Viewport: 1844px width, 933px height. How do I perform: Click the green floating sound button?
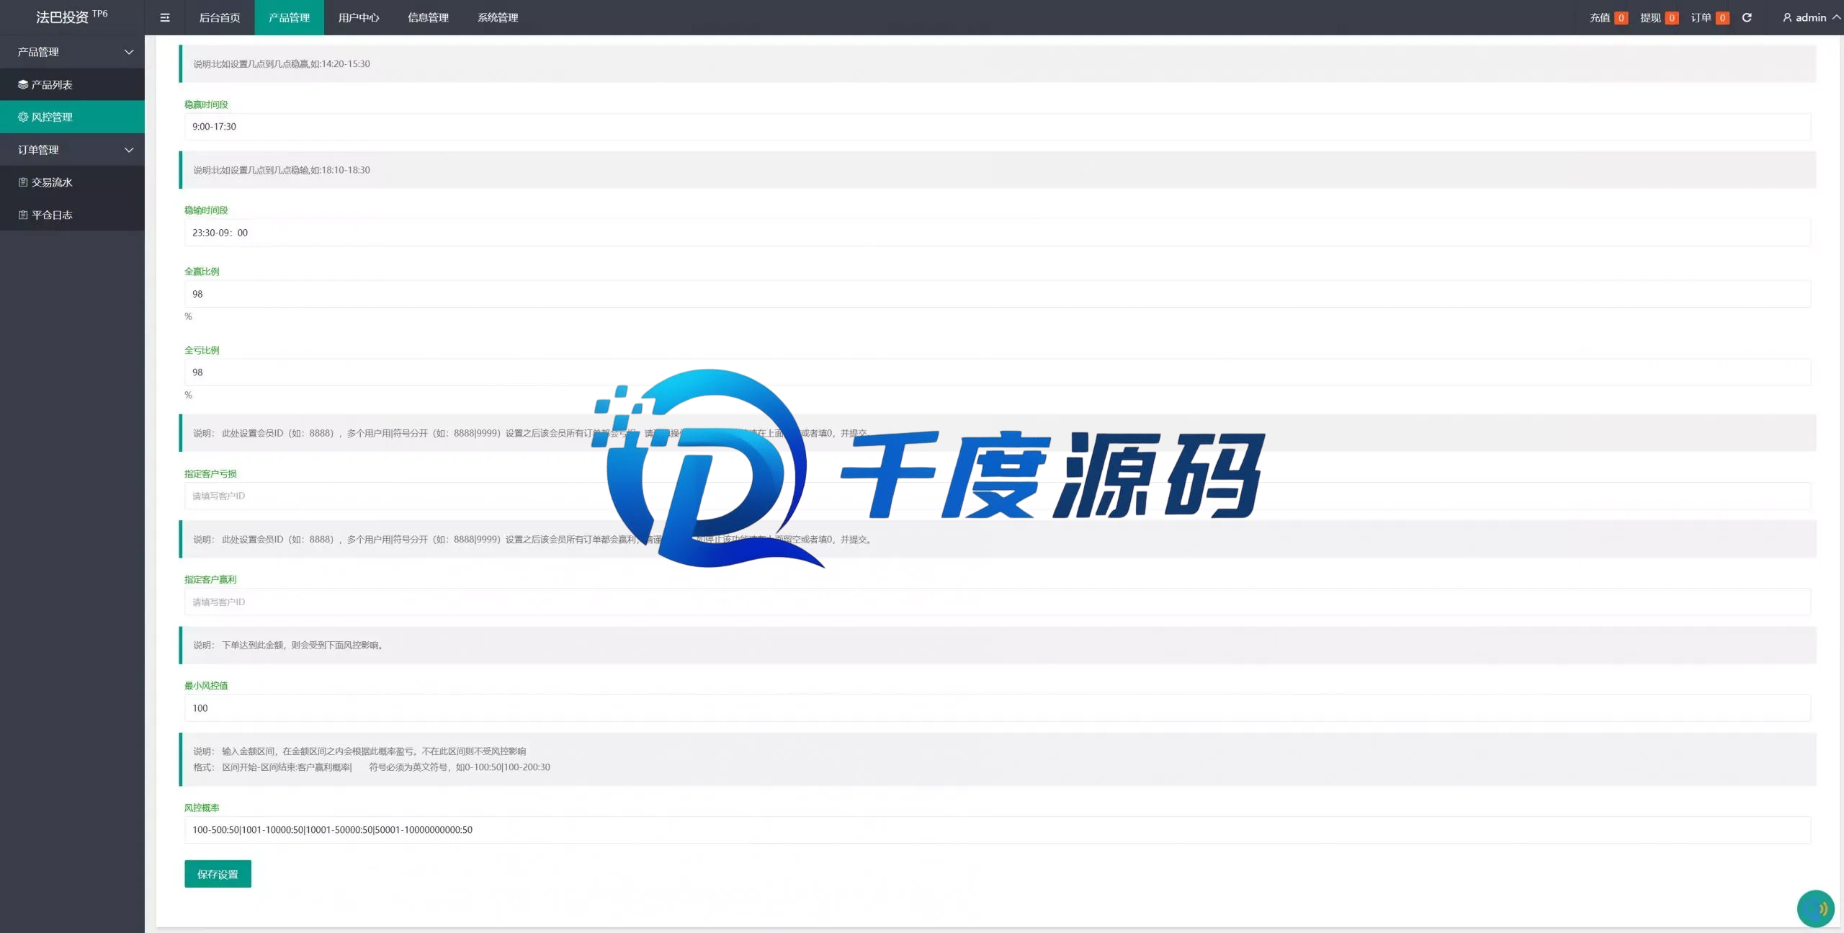click(x=1815, y=909)
